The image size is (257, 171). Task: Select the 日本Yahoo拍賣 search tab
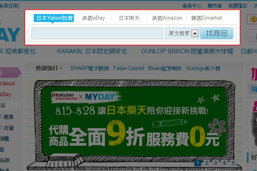point(53,18)
